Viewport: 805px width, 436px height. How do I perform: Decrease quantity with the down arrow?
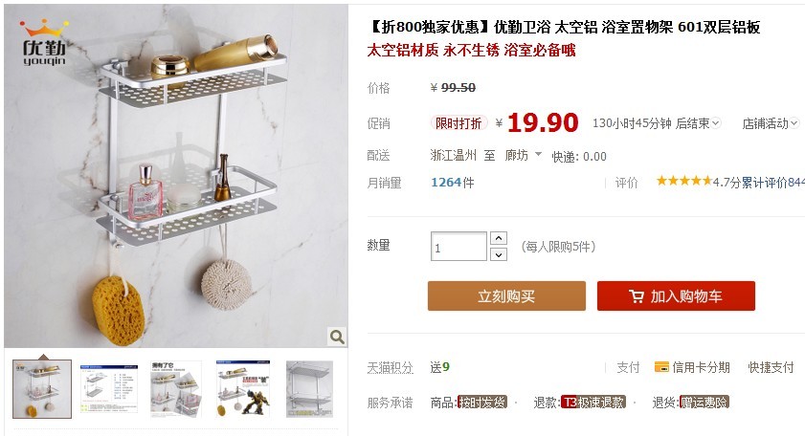click(499, 254)
